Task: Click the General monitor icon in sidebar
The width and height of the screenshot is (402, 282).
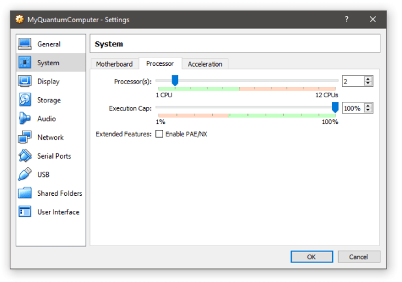Action: 25,44
